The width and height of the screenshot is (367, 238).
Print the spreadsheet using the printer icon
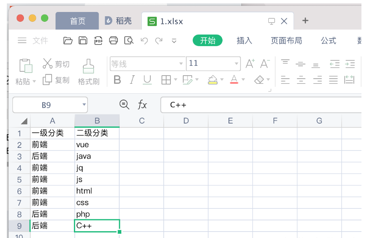click(x=114, y=41)
